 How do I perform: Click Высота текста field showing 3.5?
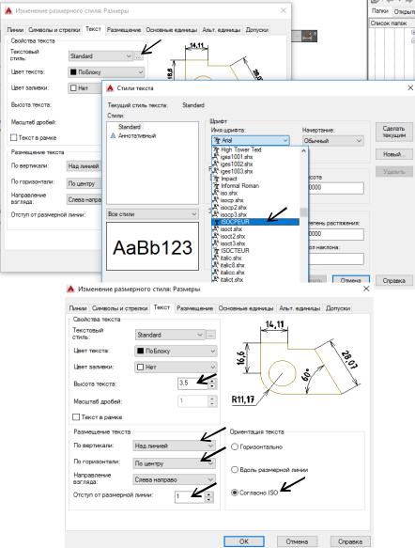tap(192, 384)
